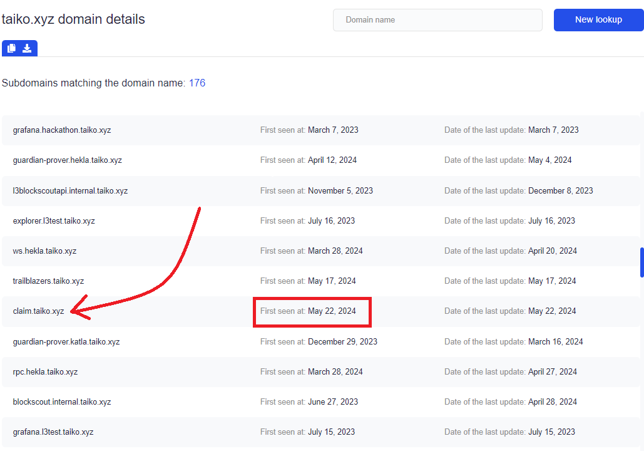Click last update date March 16, 2024
This screenshot has height=451, width=644.
(556, 341)
